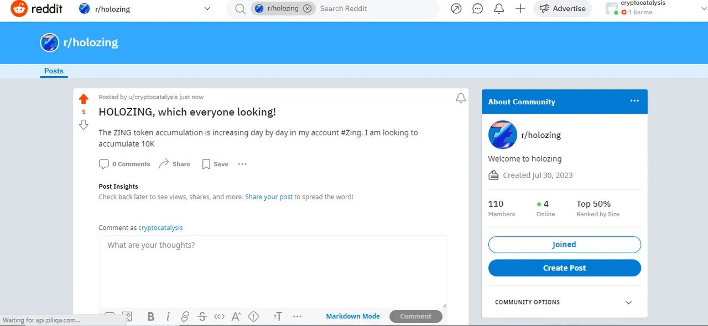The height and width of the screenshot is (326, 708).
Task: Switch to the Posts tab
Action: click(54, 71)
